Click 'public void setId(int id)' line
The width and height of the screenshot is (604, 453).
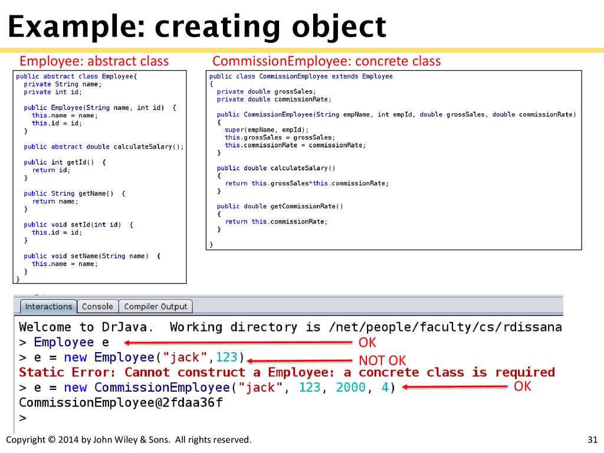point(78,225)
